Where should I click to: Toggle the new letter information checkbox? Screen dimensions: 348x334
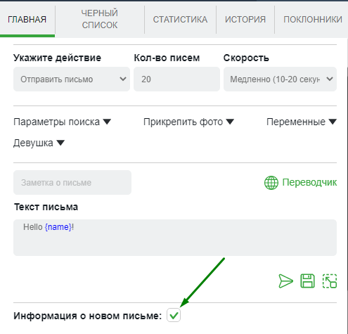[x=174, y=315]
